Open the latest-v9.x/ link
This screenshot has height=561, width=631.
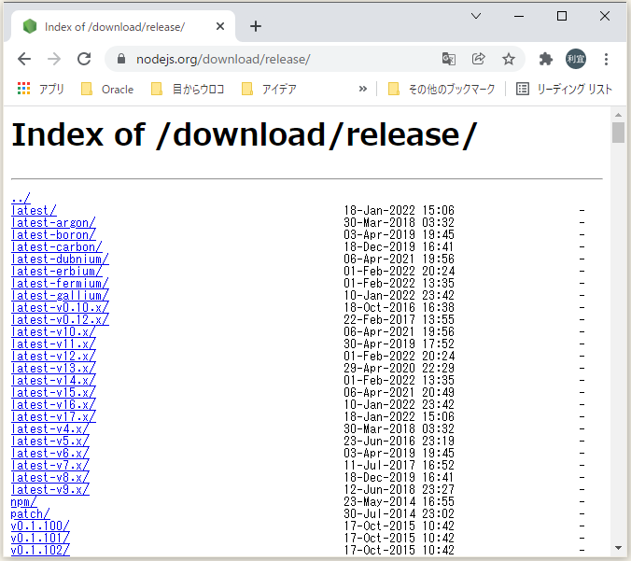[x=49, y=489]
